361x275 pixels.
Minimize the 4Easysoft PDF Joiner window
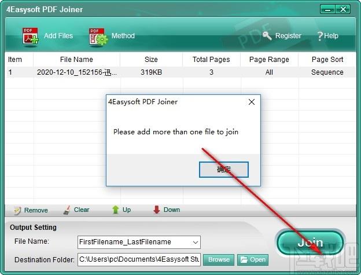coord(327,9)
